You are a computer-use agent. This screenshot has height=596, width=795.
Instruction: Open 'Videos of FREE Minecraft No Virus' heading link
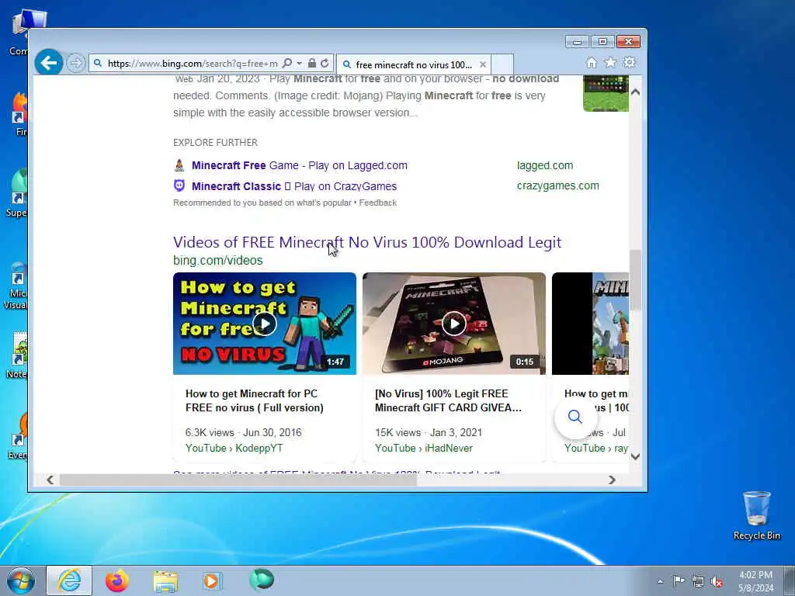(367, 242)
